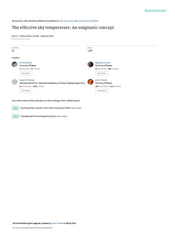View project for Mixed Matrix Membranes modelling

(76, 108)
